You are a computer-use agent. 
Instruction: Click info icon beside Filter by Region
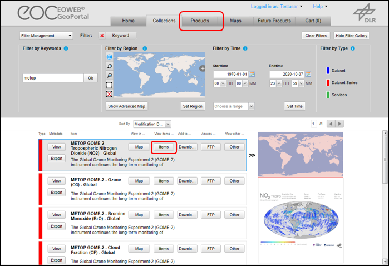145,48
